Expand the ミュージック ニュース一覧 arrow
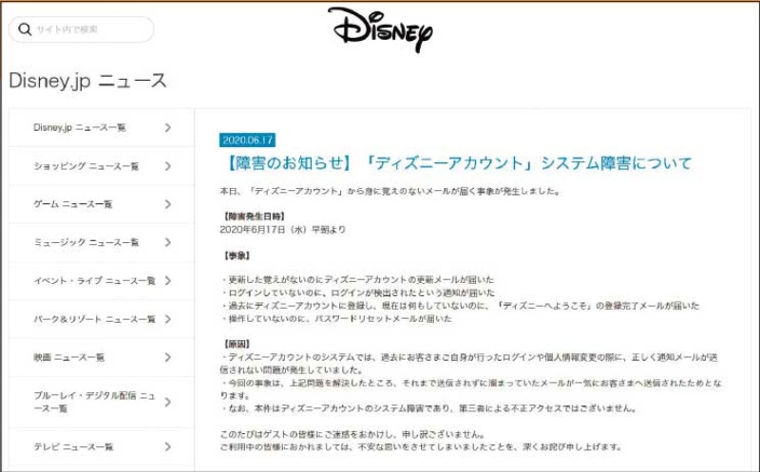The image size is (760, 472). (168, 242)
